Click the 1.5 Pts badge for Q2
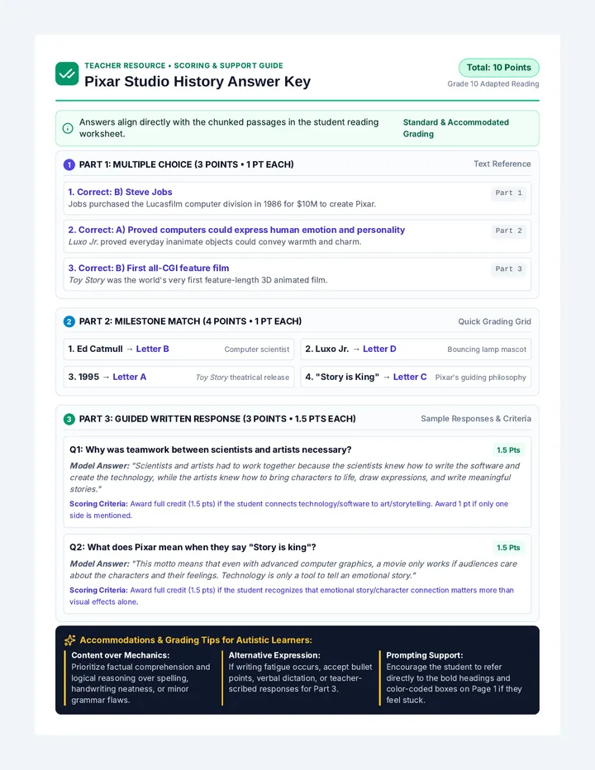The height and width of the screenshot is (770, 595). tap(508, 548)
